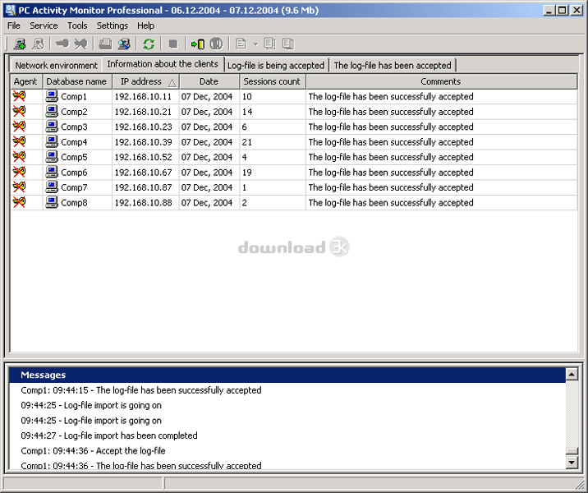588x493 pixels.
Task: Click the double-page copy toolbar icon
Action: [269, 44]
